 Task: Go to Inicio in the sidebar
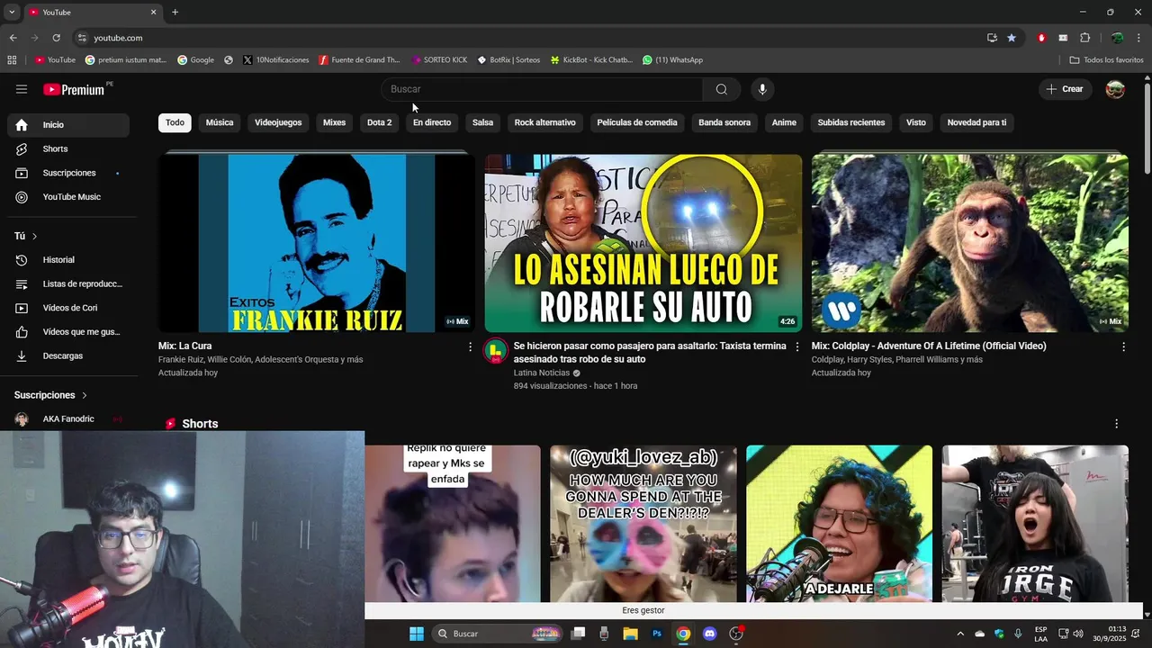[x=68, y=125]
